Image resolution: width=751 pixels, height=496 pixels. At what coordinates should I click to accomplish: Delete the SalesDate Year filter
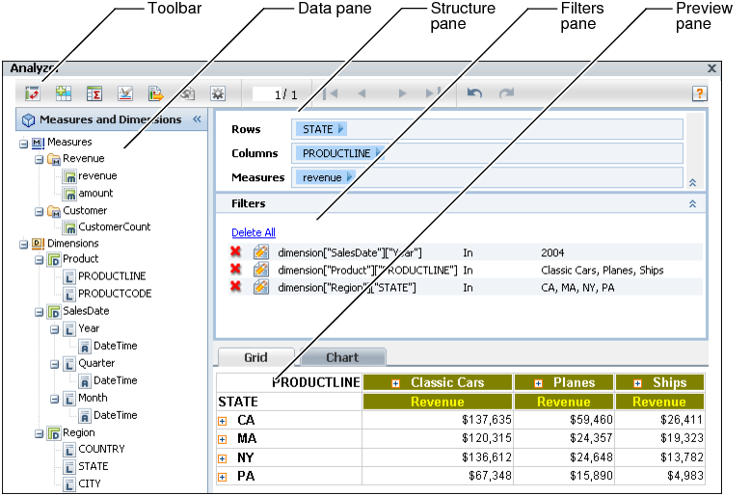(235, 251)
